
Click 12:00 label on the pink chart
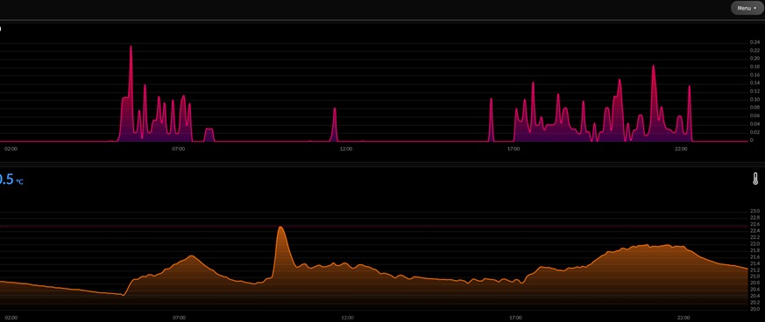coord(346,149)
